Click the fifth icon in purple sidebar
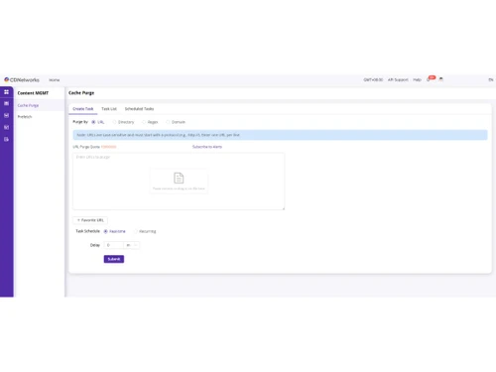496x372 pixels. point(6,139)
